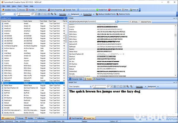Close the Installed Fonts panel
Image resolution: width=178 pixels, height=123 pixels.
click(66, 18)
